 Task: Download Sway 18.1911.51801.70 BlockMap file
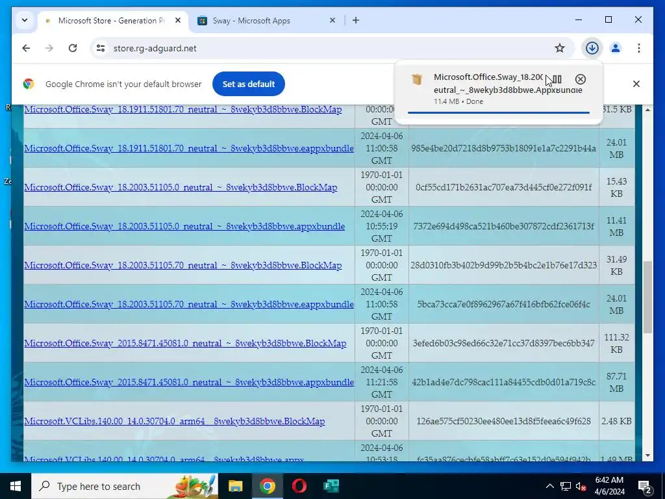182,109
